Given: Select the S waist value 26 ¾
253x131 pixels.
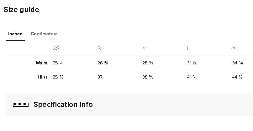Looking at the screenshot, I should (103, 63).
